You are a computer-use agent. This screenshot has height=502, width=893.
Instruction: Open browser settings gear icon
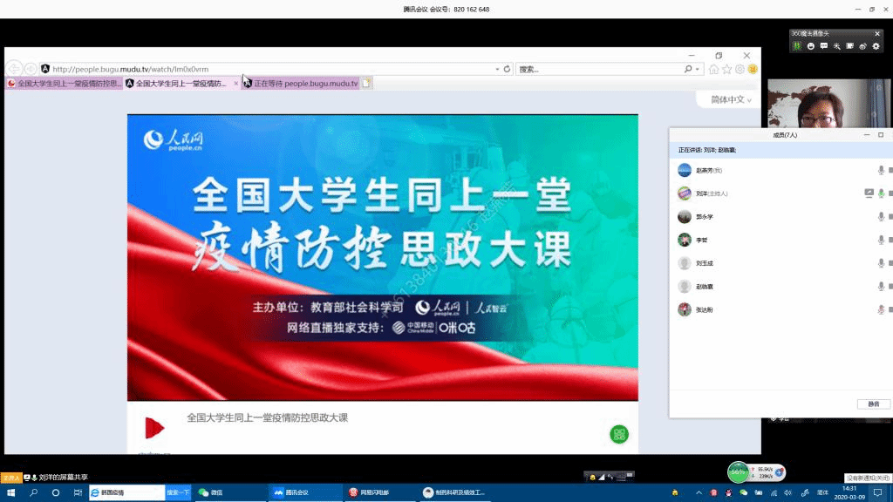(x=740, y=69)
